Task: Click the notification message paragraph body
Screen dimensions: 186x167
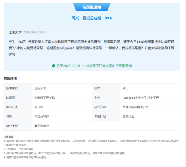Action: pos(91,48)
